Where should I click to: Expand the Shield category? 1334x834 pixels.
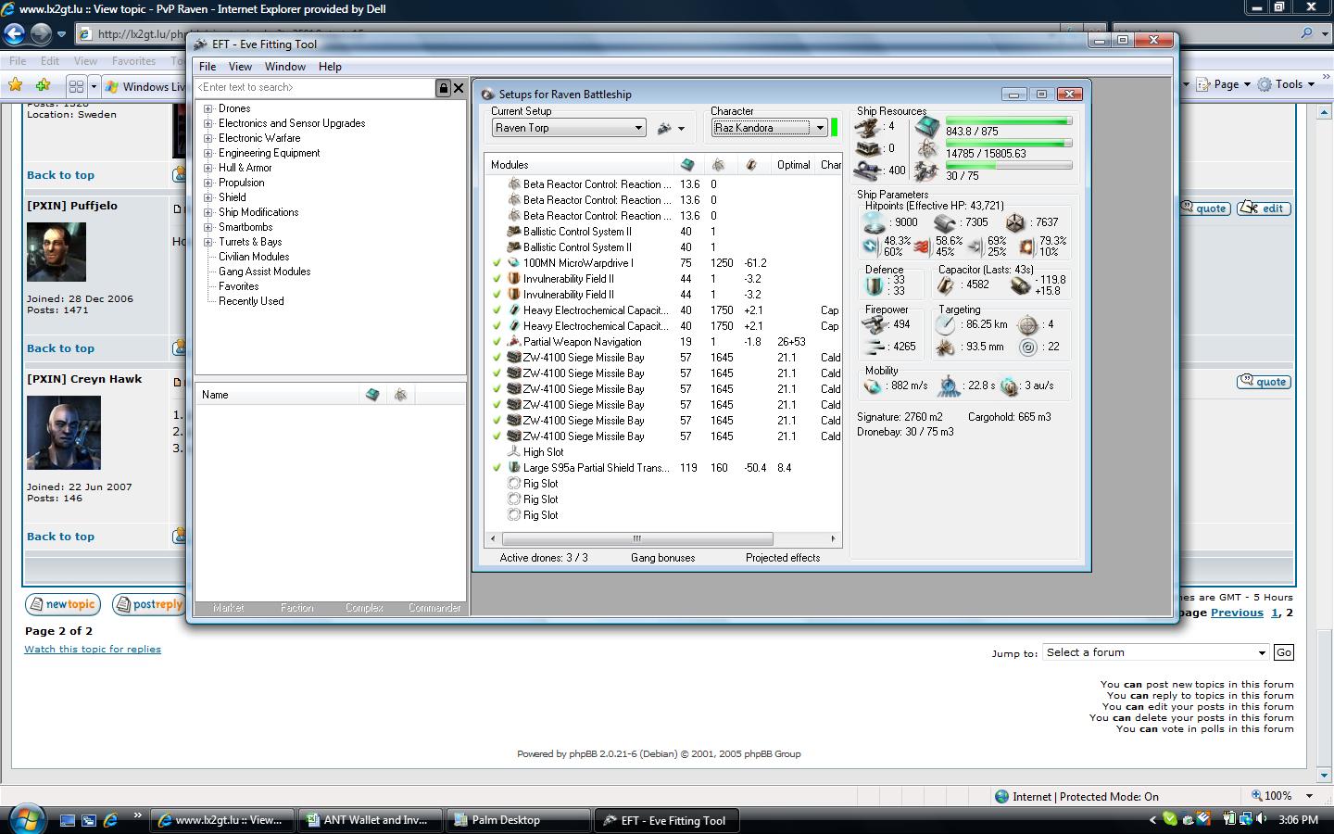tap(208, 197)
